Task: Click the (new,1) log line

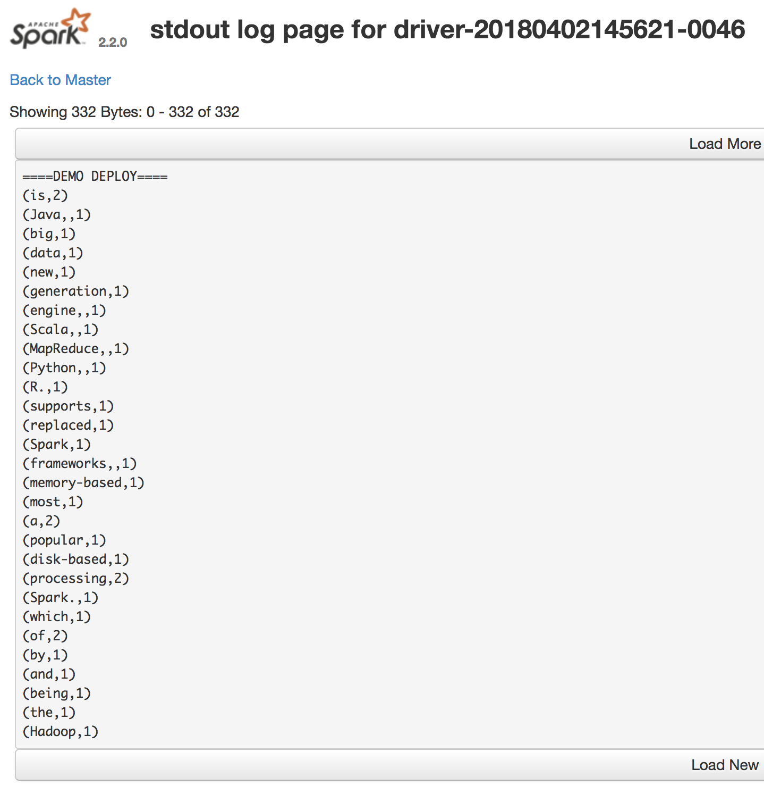Action: tap(49, 272)
